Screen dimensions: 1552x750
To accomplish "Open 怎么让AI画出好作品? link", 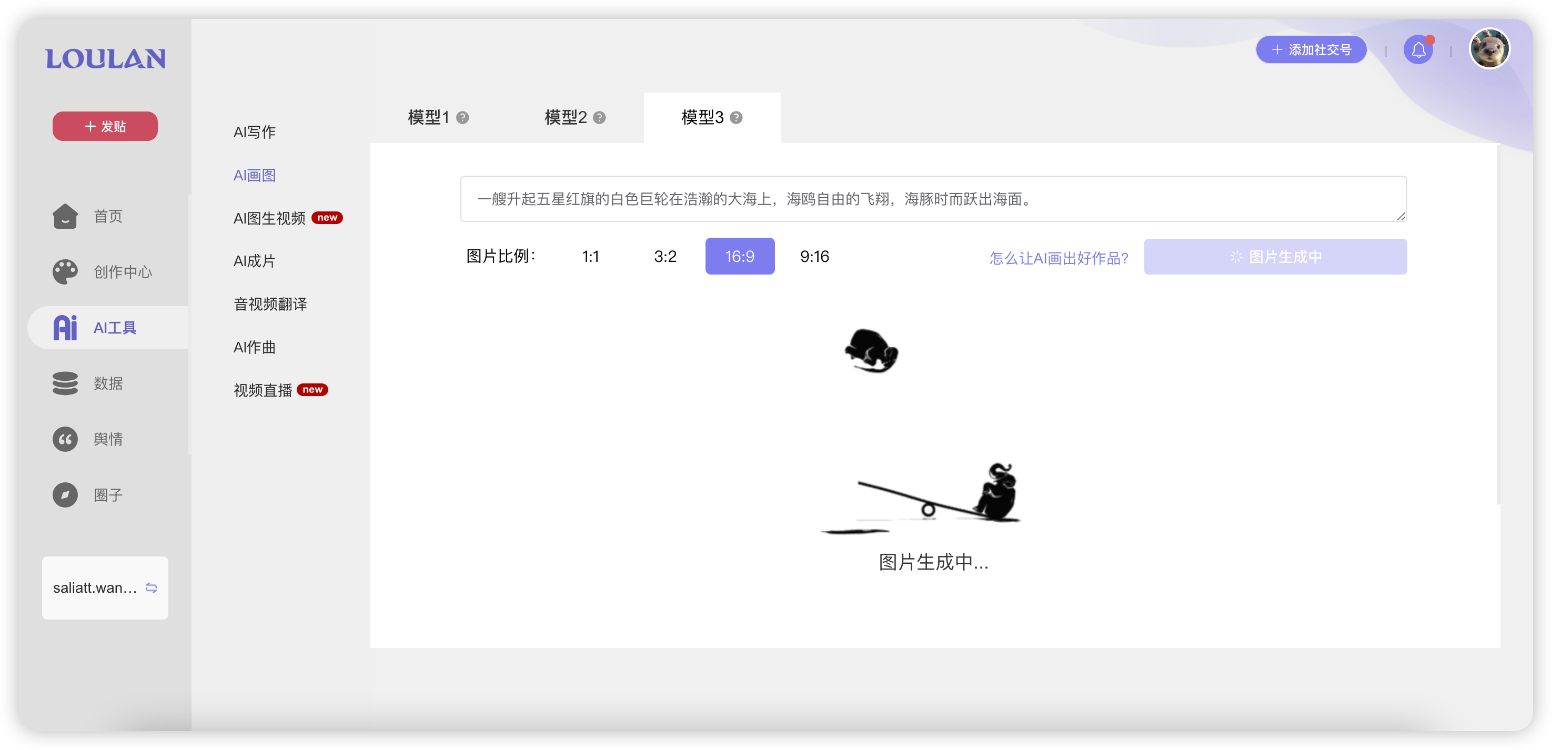I will [1059, 258].
